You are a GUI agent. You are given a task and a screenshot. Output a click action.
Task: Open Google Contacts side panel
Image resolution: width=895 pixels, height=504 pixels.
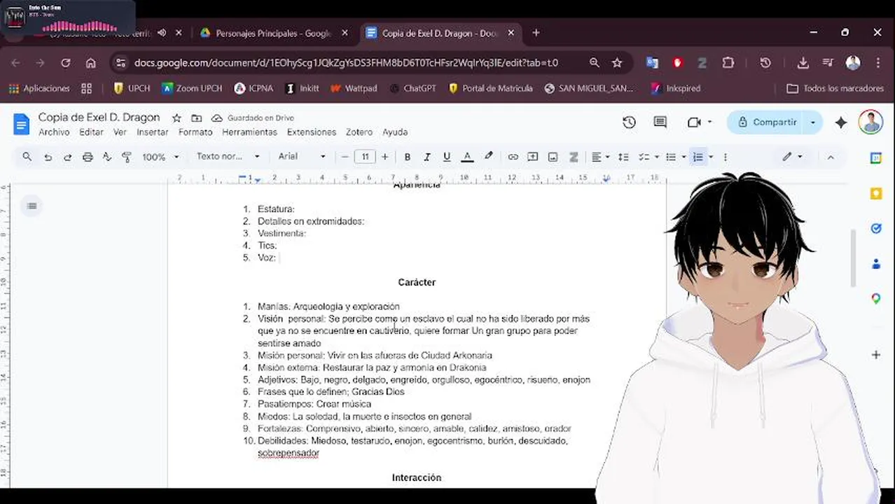876,264
